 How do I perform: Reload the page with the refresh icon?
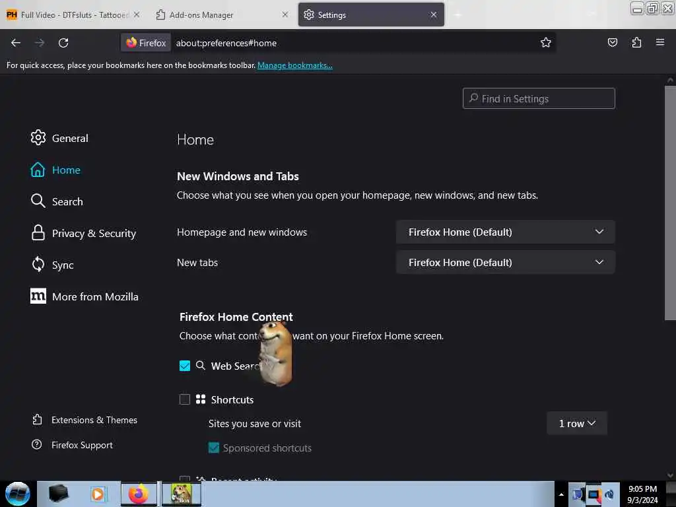point(63,43)
